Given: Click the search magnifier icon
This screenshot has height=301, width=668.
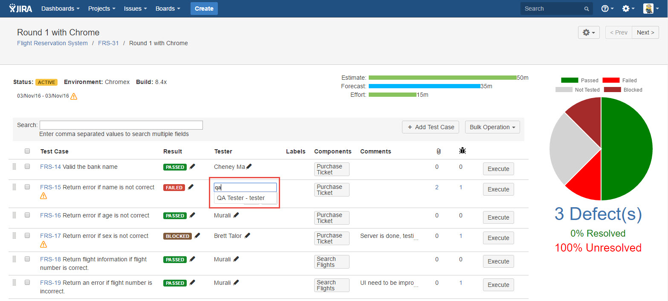Looking at the screenshot, I should (587, 9).
